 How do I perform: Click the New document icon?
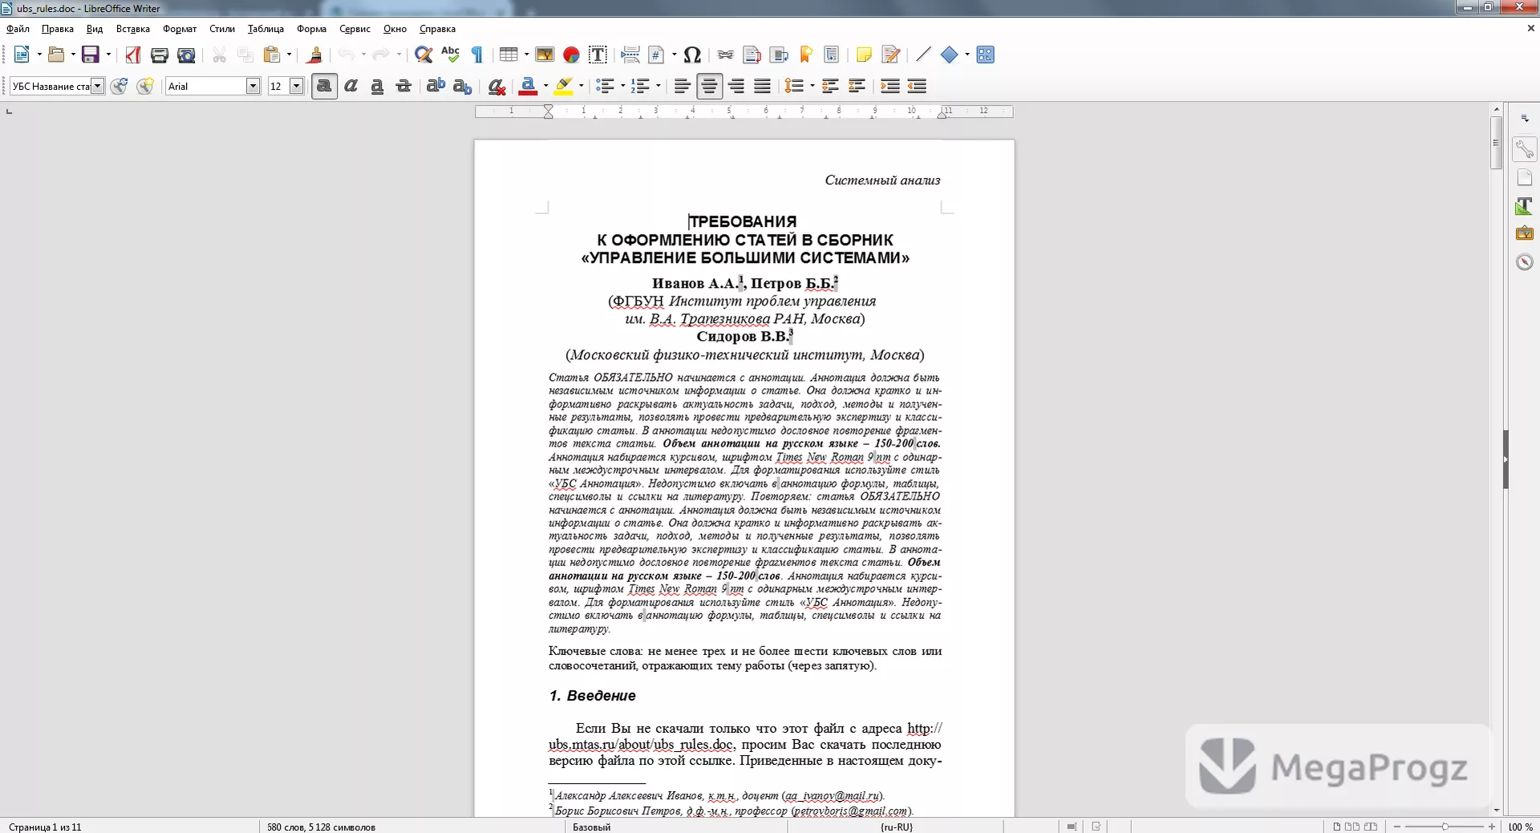tap(22, 55)
